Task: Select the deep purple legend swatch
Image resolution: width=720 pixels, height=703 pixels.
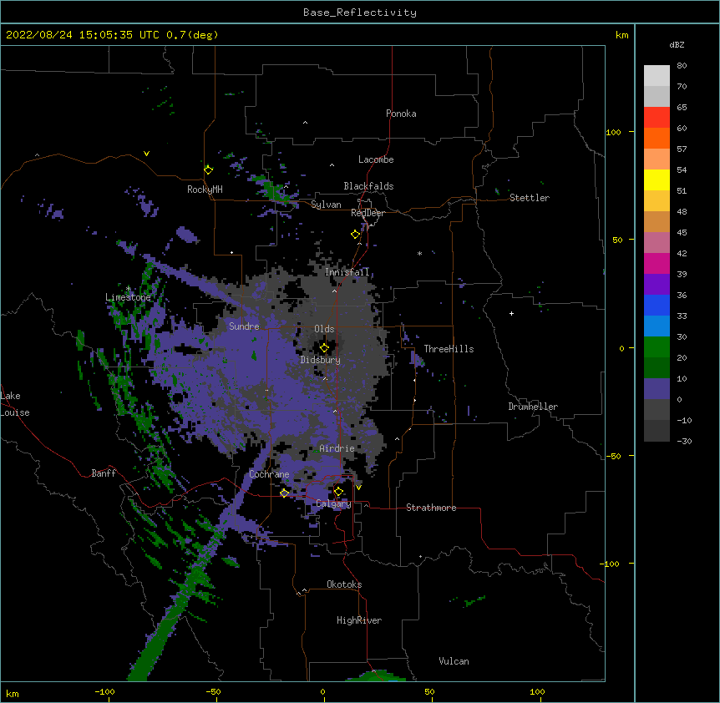Action: coord(657,284)
